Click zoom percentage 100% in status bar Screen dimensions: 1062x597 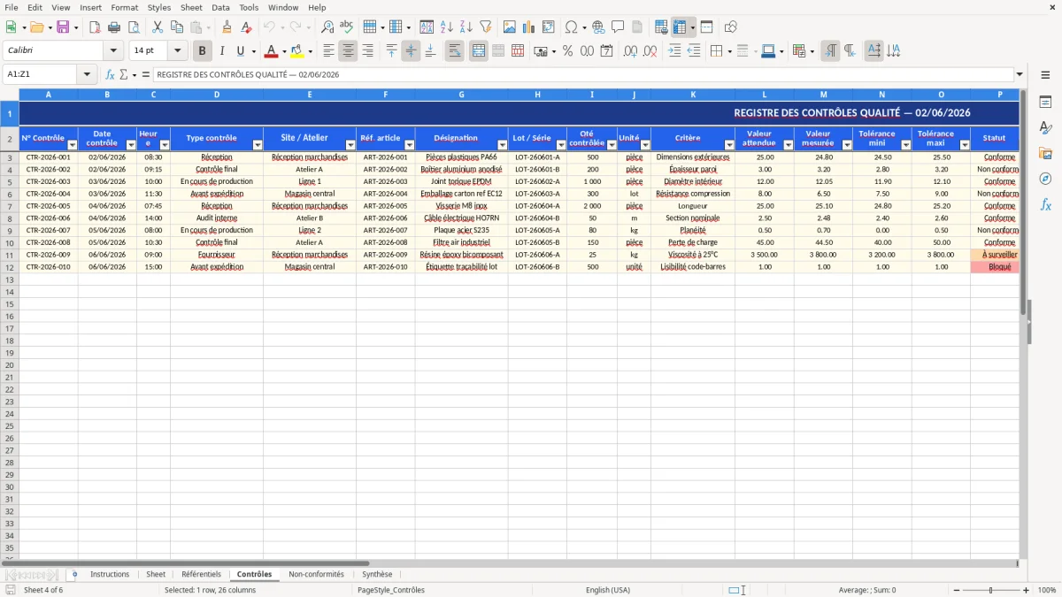pos(1046,590)
